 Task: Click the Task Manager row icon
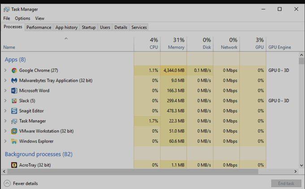pyautogui.click(x=14, y=121)
